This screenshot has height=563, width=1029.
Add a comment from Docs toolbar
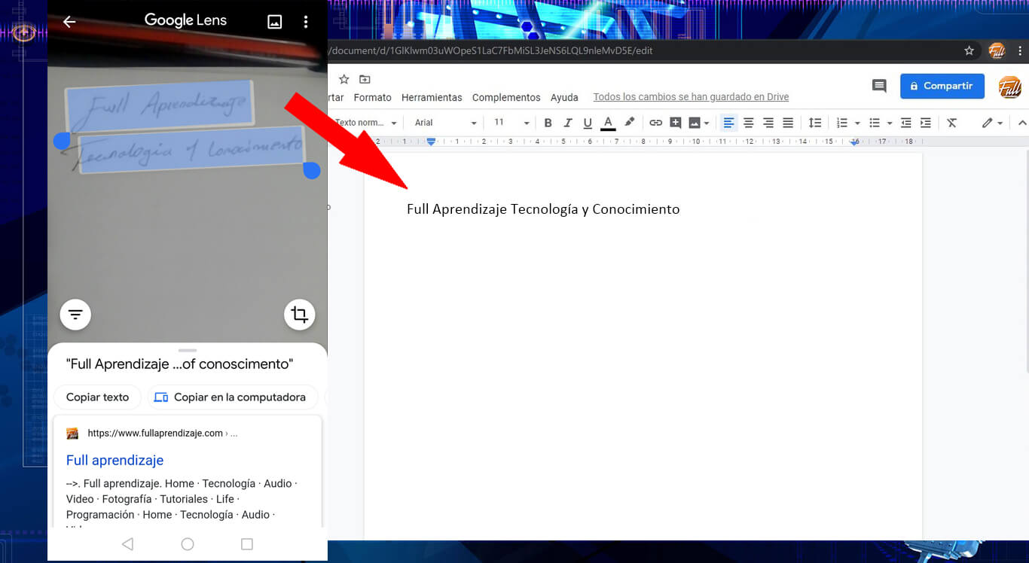coord(676,123)
